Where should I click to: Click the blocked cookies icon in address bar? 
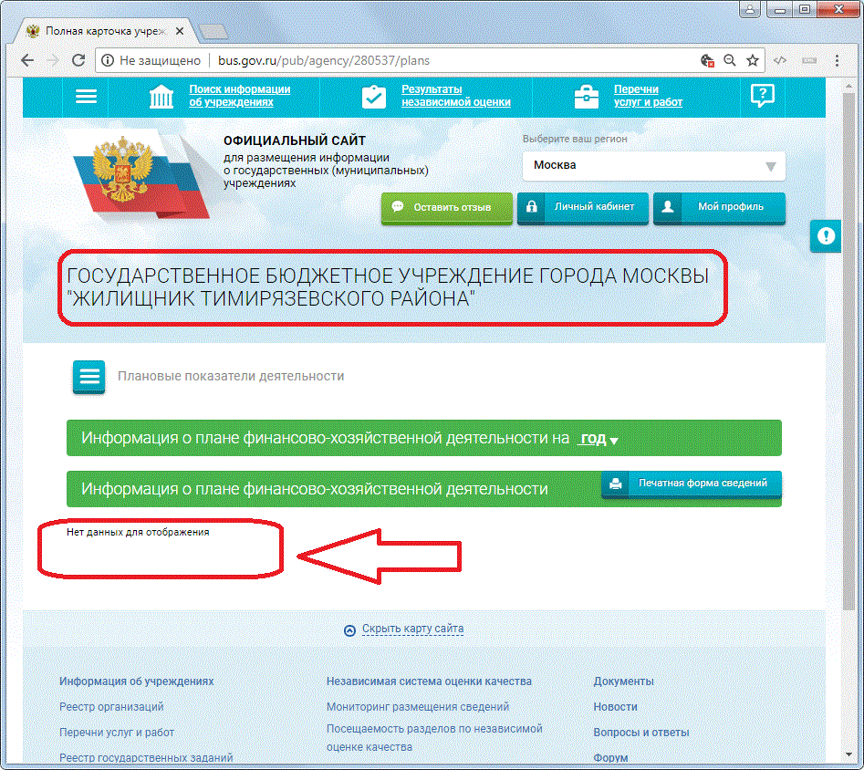(707, 60)
